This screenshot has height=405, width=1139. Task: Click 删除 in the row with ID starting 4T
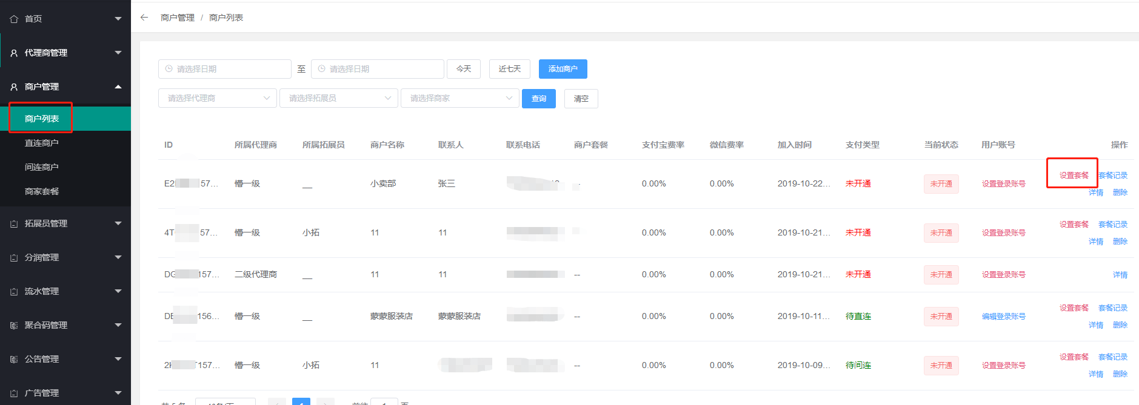[1120, 242]
